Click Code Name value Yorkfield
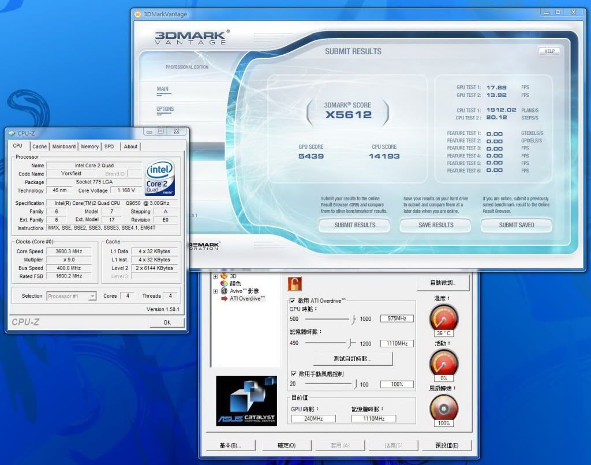 (71, 173)
